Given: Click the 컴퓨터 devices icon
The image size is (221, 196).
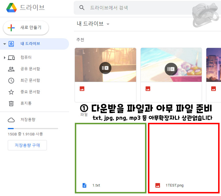Looking at the screenshot, I should (11, 58).
